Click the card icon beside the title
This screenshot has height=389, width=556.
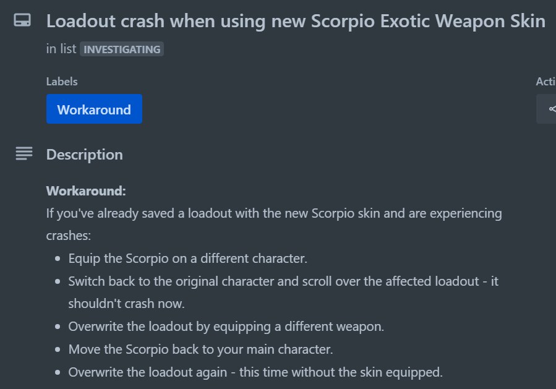pyautogui.click(x=22, y=21)
